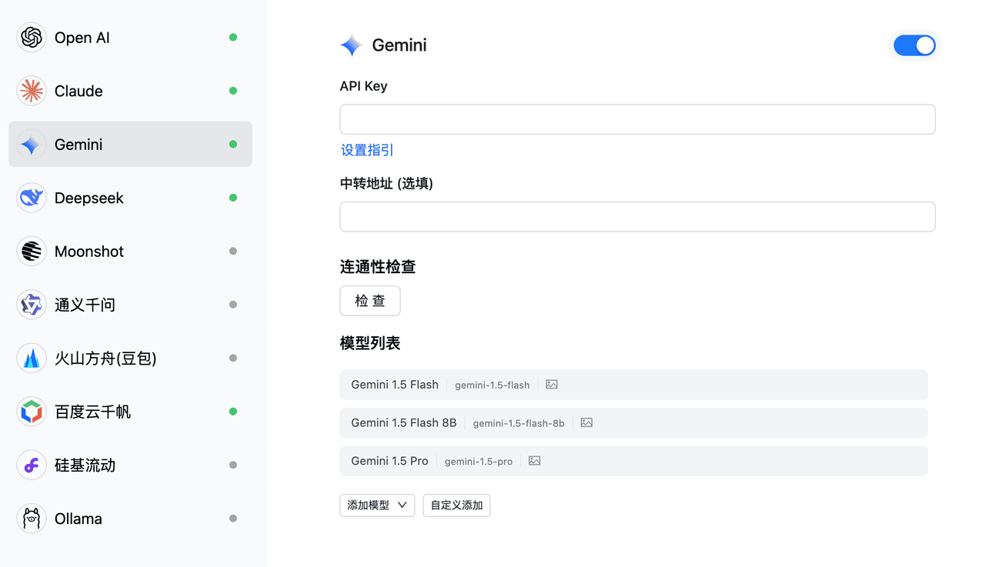Click gray status dot beside 硅基流动
Viewport: 985px width, 567px height.
[x=233, y=465]
